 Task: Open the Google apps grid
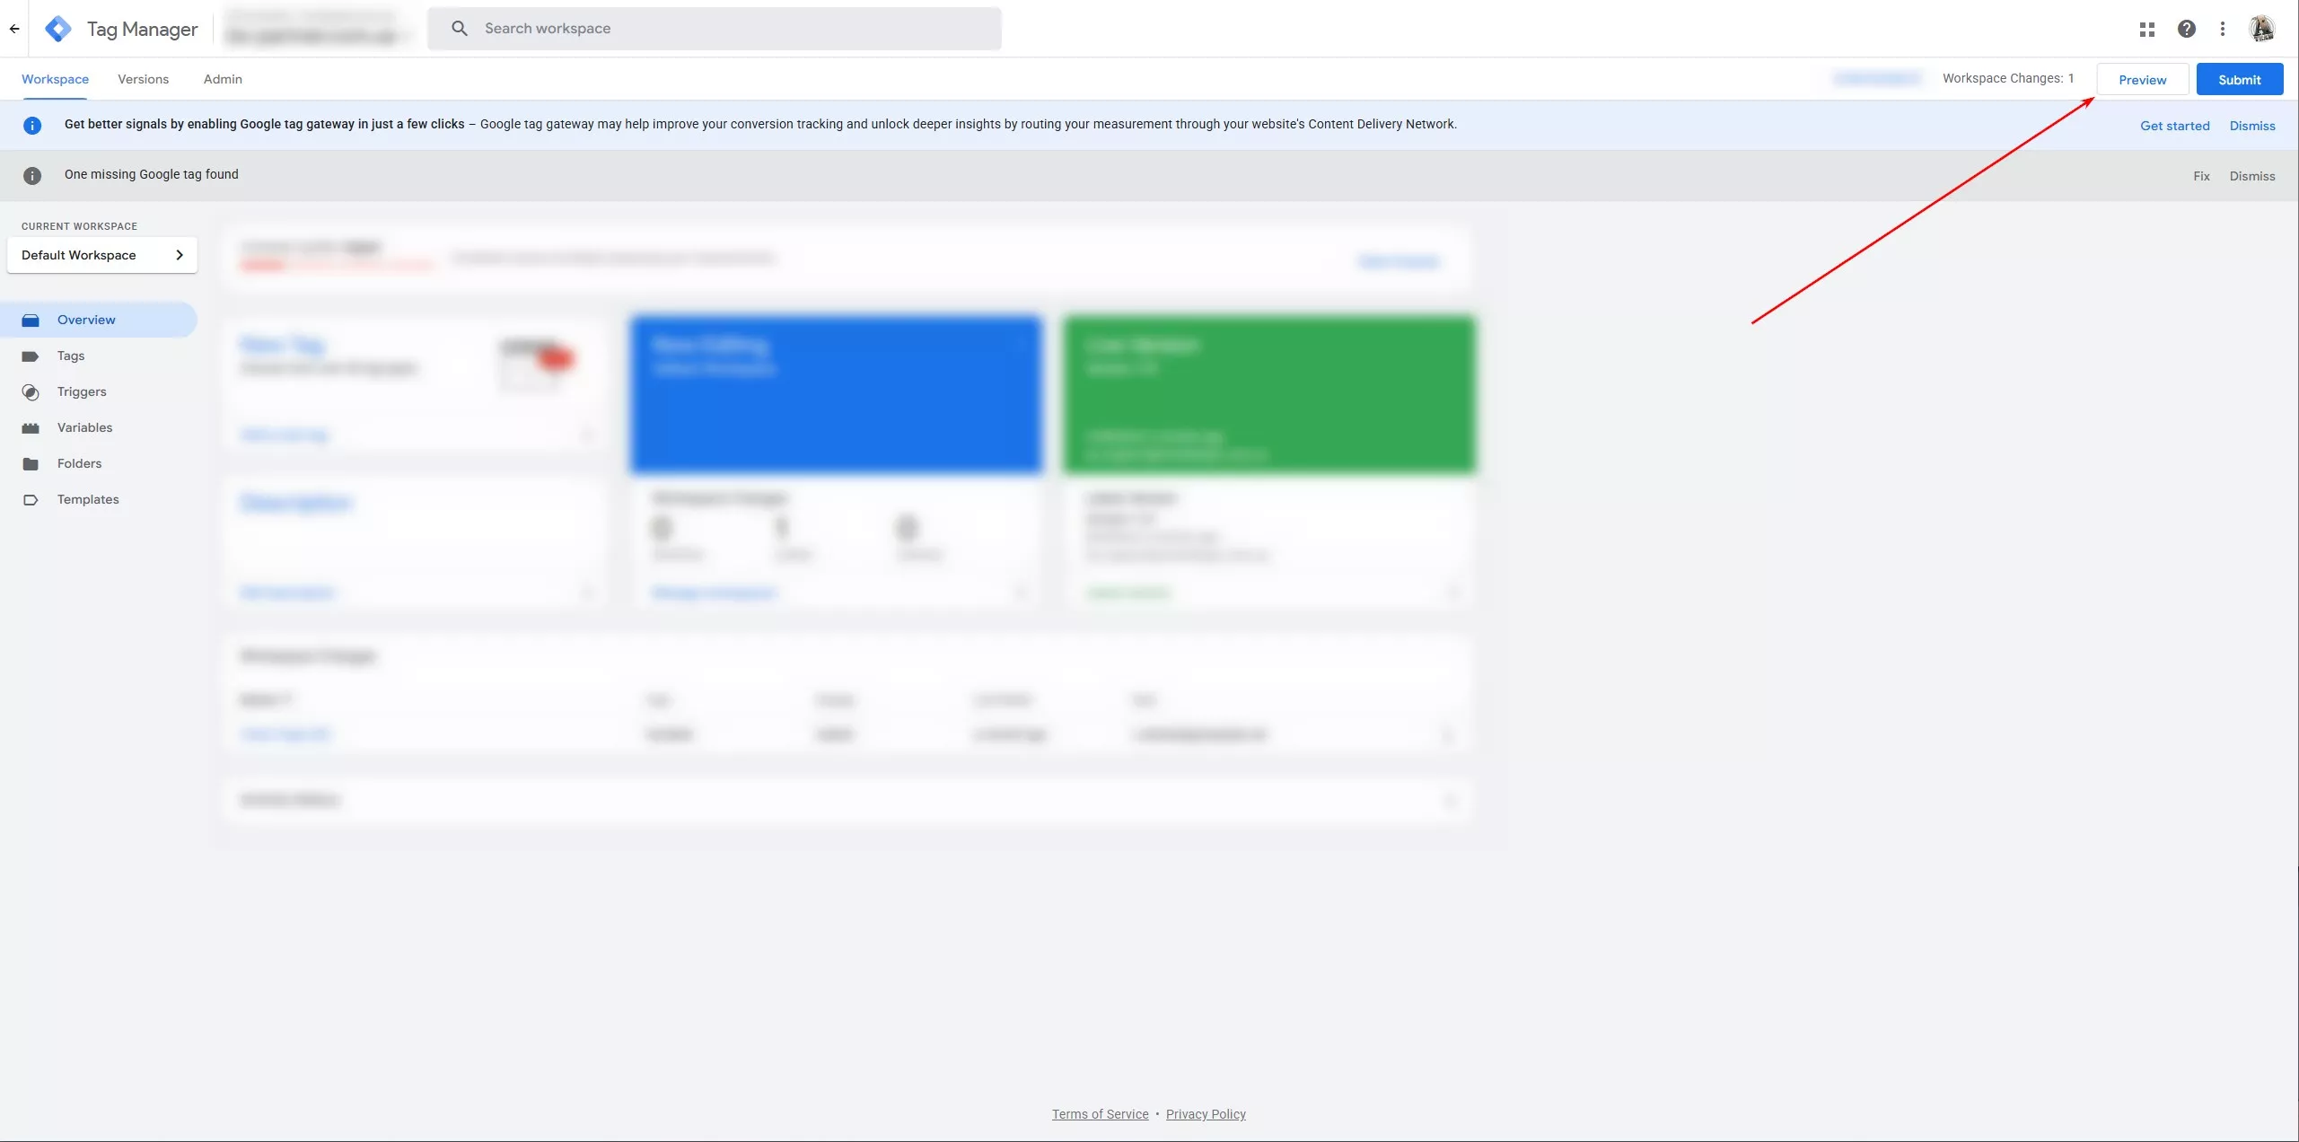(2146, 28)
